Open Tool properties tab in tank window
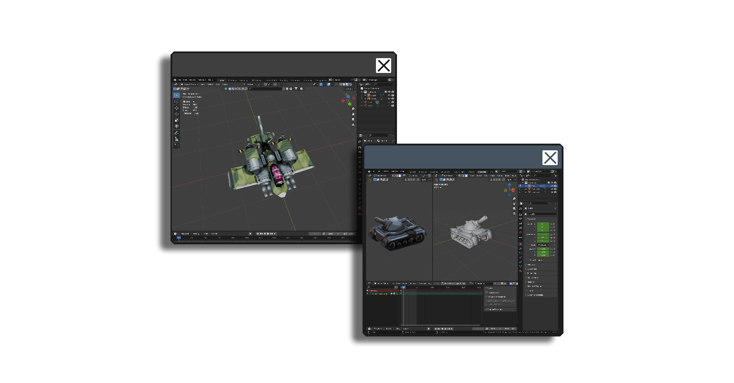 pos(521,209)
